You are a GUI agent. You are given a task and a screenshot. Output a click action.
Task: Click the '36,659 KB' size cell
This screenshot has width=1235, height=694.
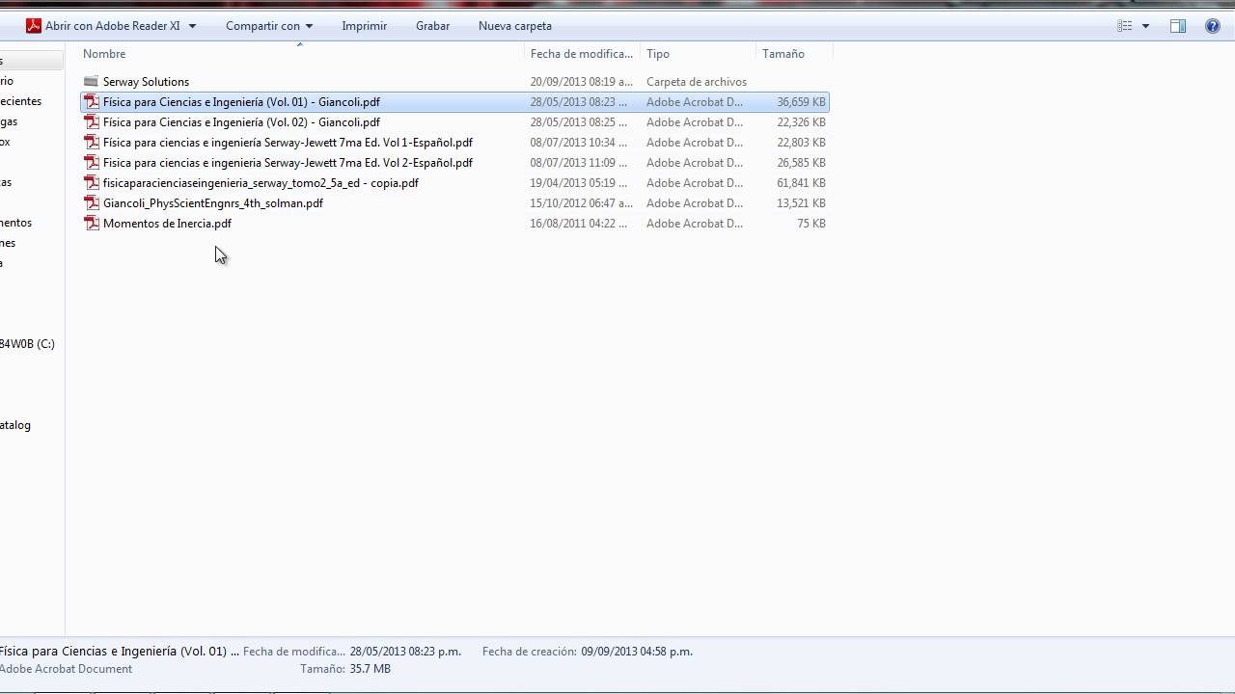(801, 102)
